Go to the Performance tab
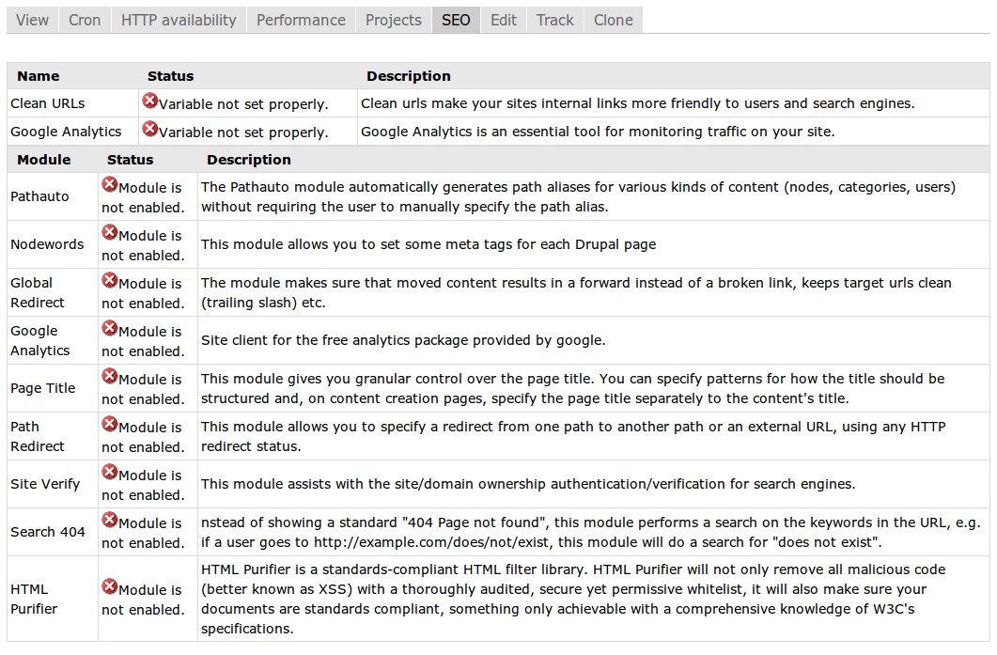This screenshot has width=997, height=655. [x=301, y=21]
